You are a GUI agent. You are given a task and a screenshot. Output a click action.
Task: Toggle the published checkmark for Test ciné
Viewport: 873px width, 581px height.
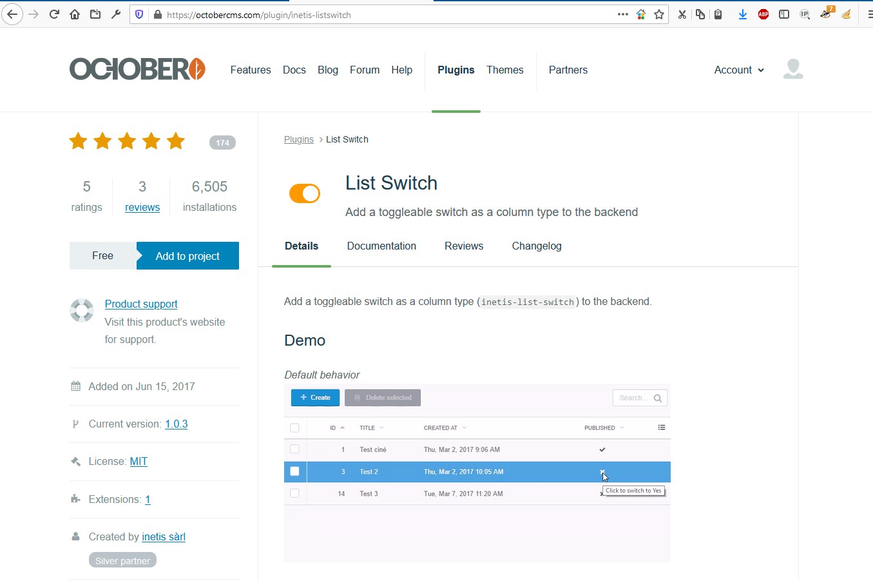[x=602, y=449]
